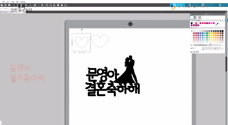This screenshot has height=125, width=228.
Task: Select the red swatch in the palette
Action: (x=194, y=33)
